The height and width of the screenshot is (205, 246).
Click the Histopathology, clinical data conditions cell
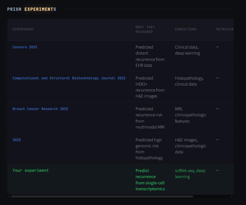(189, 81)
